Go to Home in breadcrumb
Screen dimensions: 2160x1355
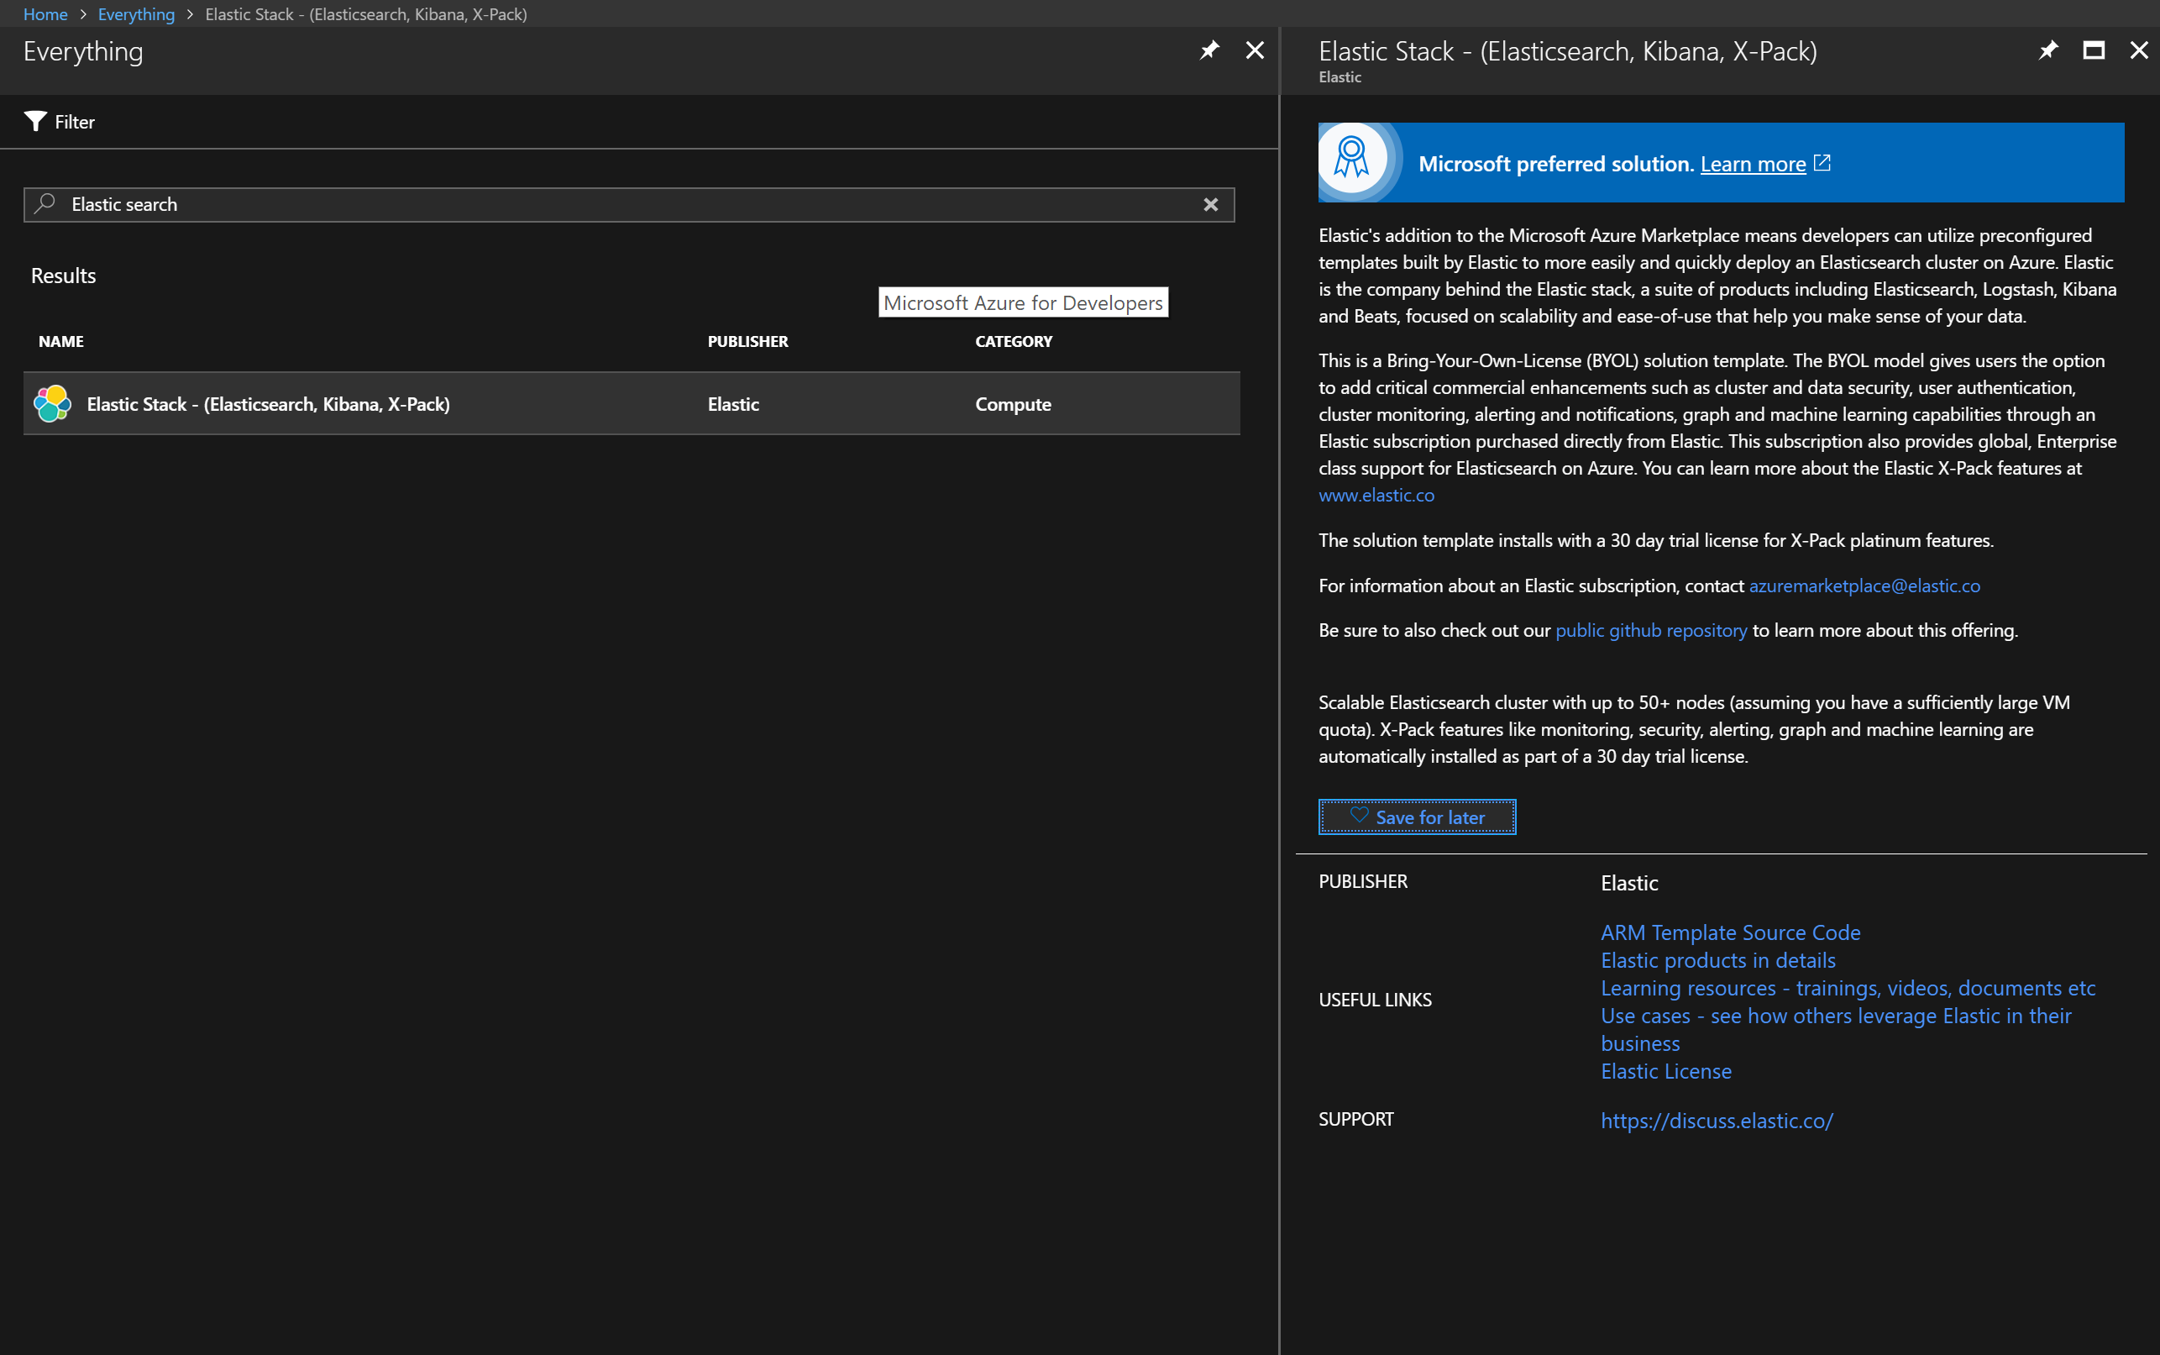[x=45, y=13]
